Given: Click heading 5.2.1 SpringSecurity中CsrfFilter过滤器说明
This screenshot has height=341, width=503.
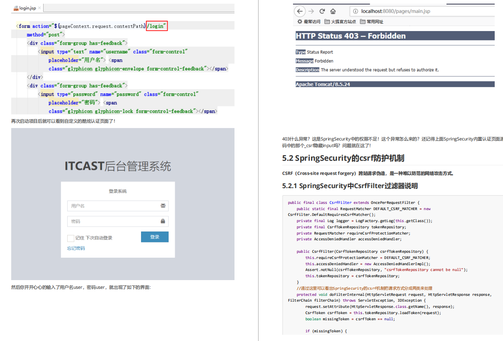Looking at the screenshot, I should pyautogui.click(x=350, y=186).
